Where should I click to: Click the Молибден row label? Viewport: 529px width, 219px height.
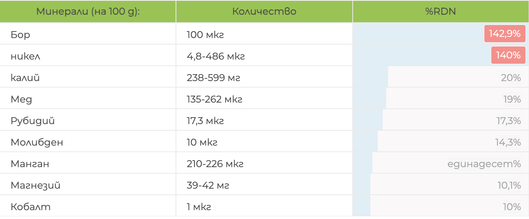37,143
